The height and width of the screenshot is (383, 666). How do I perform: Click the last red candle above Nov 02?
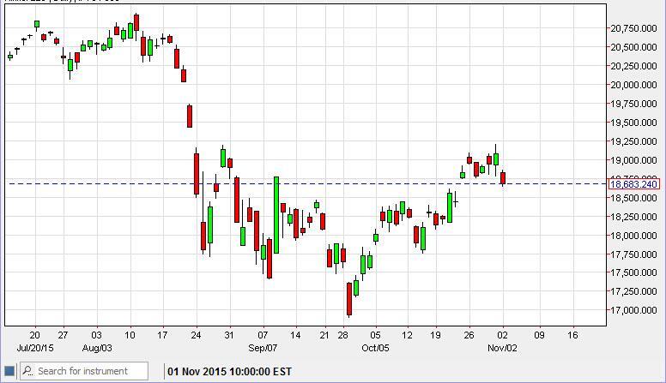pos(503,177)
